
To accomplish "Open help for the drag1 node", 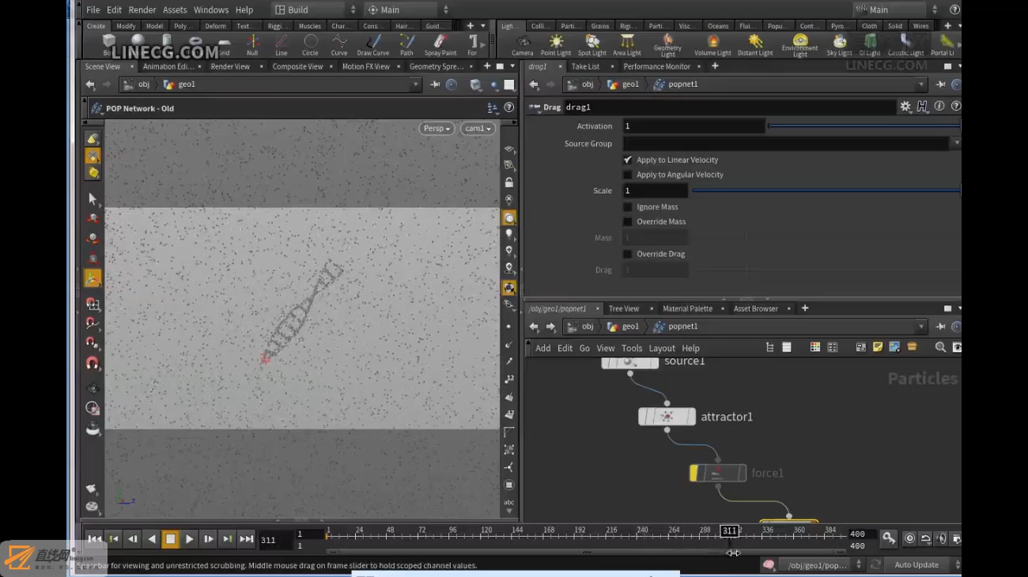I will (x=955, y=107).
